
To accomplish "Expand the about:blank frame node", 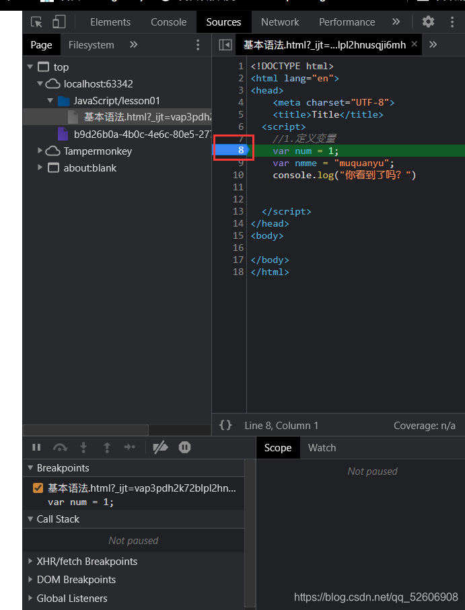I will click(40, 167).
